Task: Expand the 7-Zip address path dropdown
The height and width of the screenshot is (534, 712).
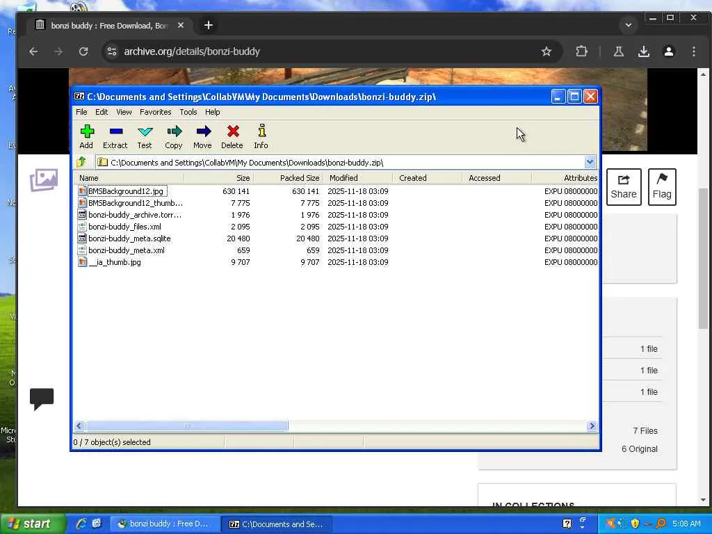Action: 590,162
